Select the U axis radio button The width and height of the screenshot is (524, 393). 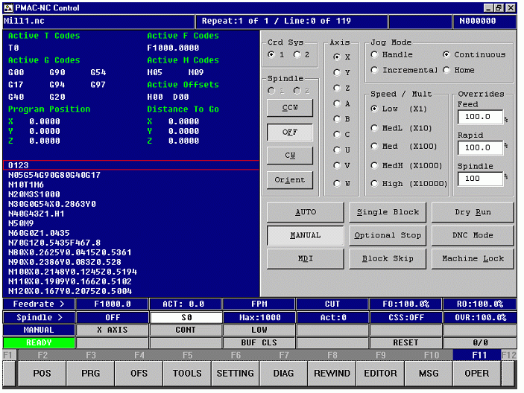[x=337, y=150]
